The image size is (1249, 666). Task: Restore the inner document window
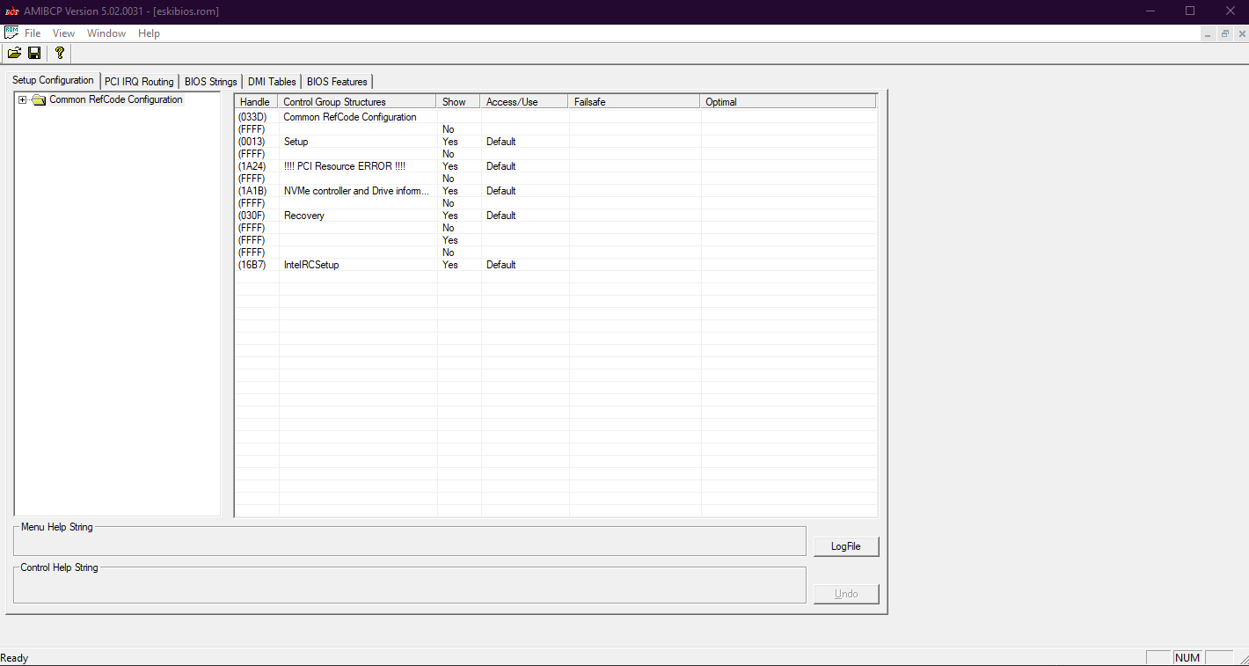click(1224, 33)
